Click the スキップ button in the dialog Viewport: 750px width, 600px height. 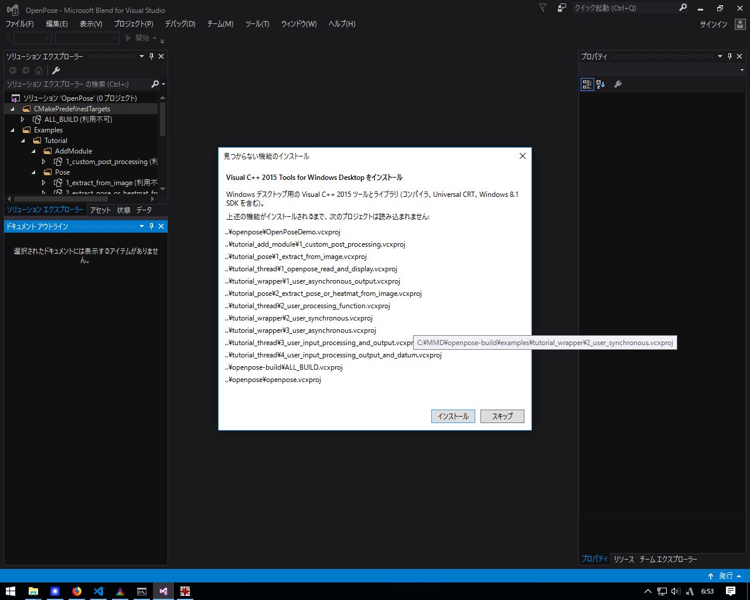502,416
